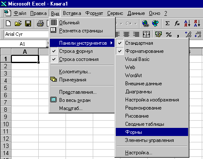Apply the Currency style icon
Screen dimensions: 203x159
click(159, 34)
